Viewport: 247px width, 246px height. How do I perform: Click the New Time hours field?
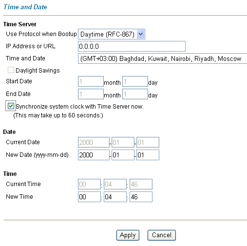[89, 197]
